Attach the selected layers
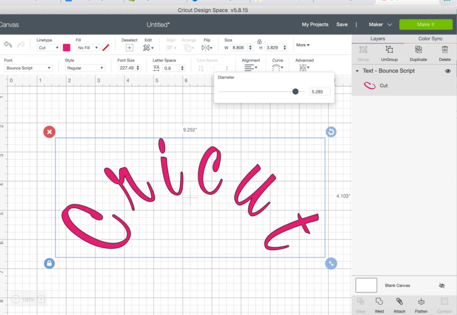The image size is (457, 315). [399, 304]
